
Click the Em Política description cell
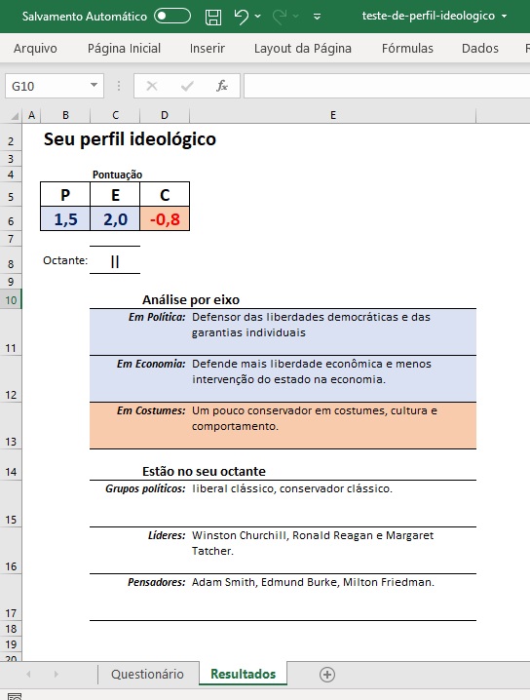click(x=333, y=332)
